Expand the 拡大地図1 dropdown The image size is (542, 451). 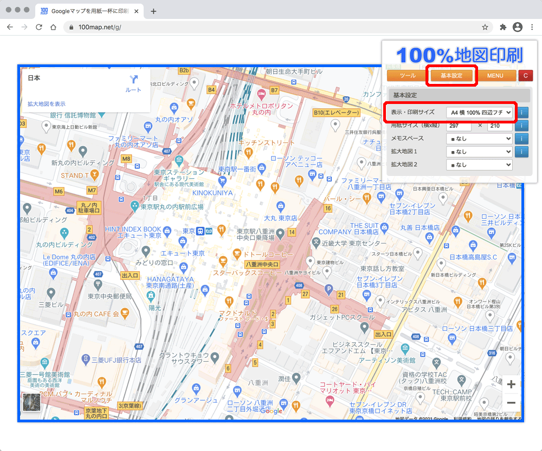479,152
